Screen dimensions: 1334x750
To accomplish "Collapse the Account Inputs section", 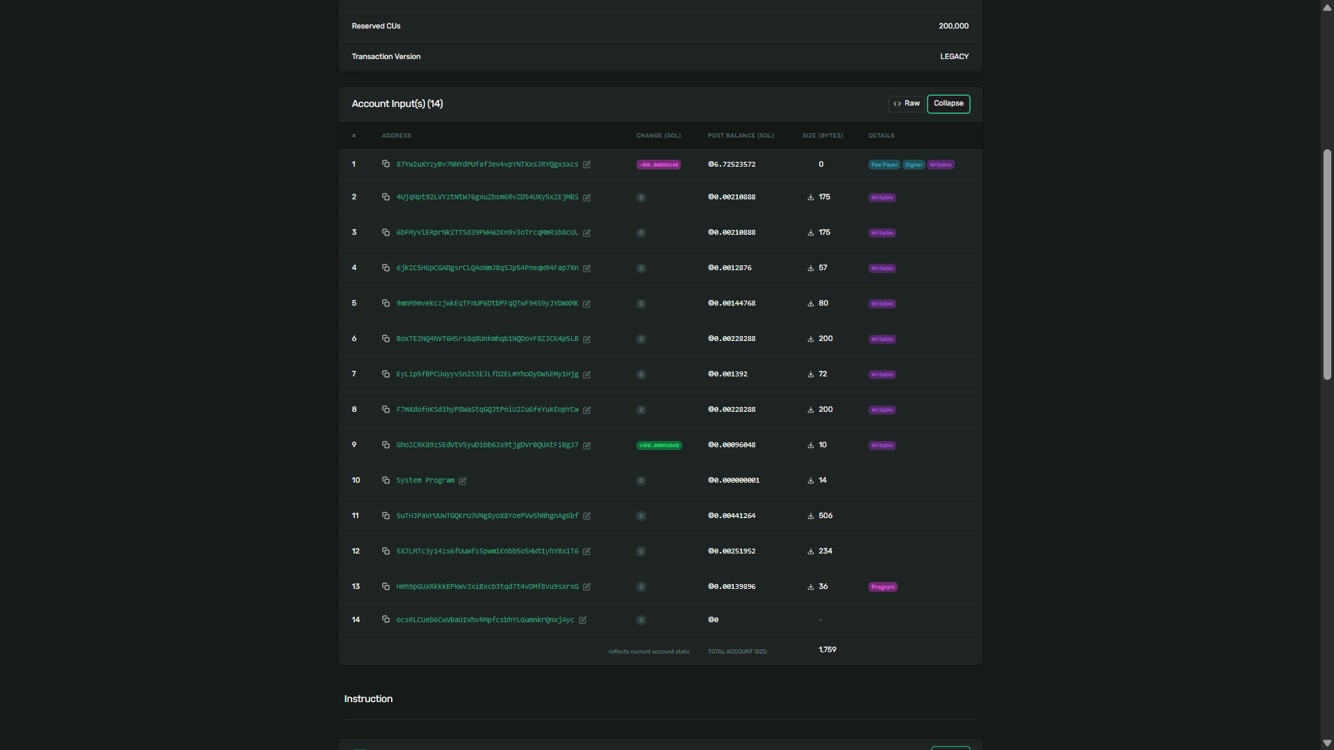I will 948,103.
